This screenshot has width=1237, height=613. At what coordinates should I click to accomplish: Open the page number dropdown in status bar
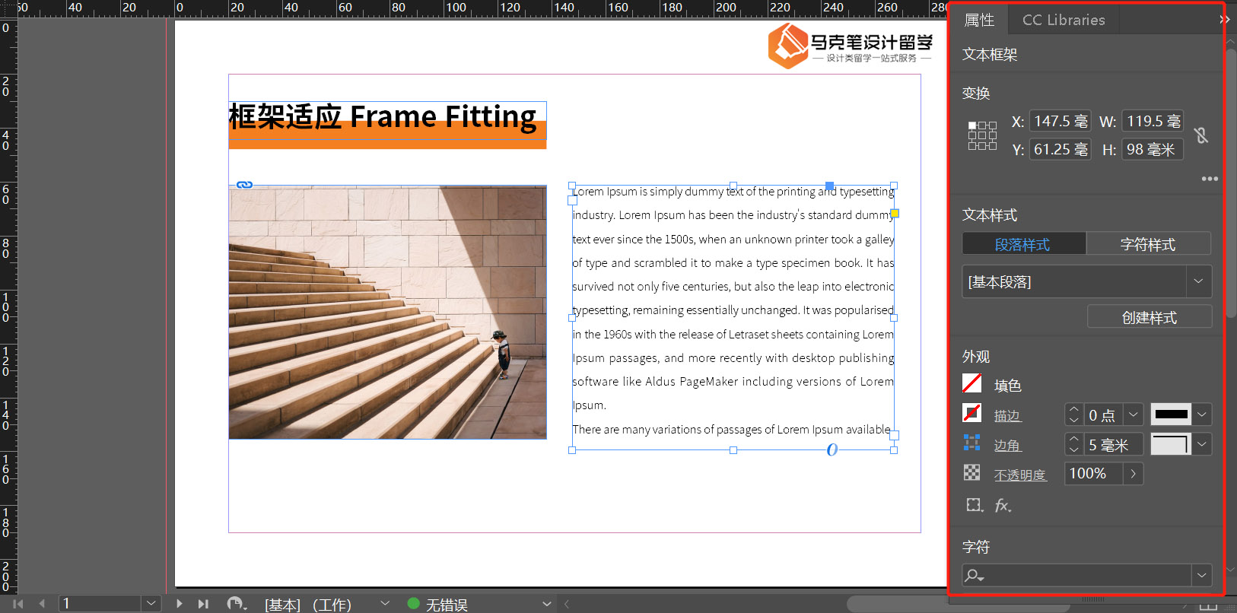pos(151,603)
